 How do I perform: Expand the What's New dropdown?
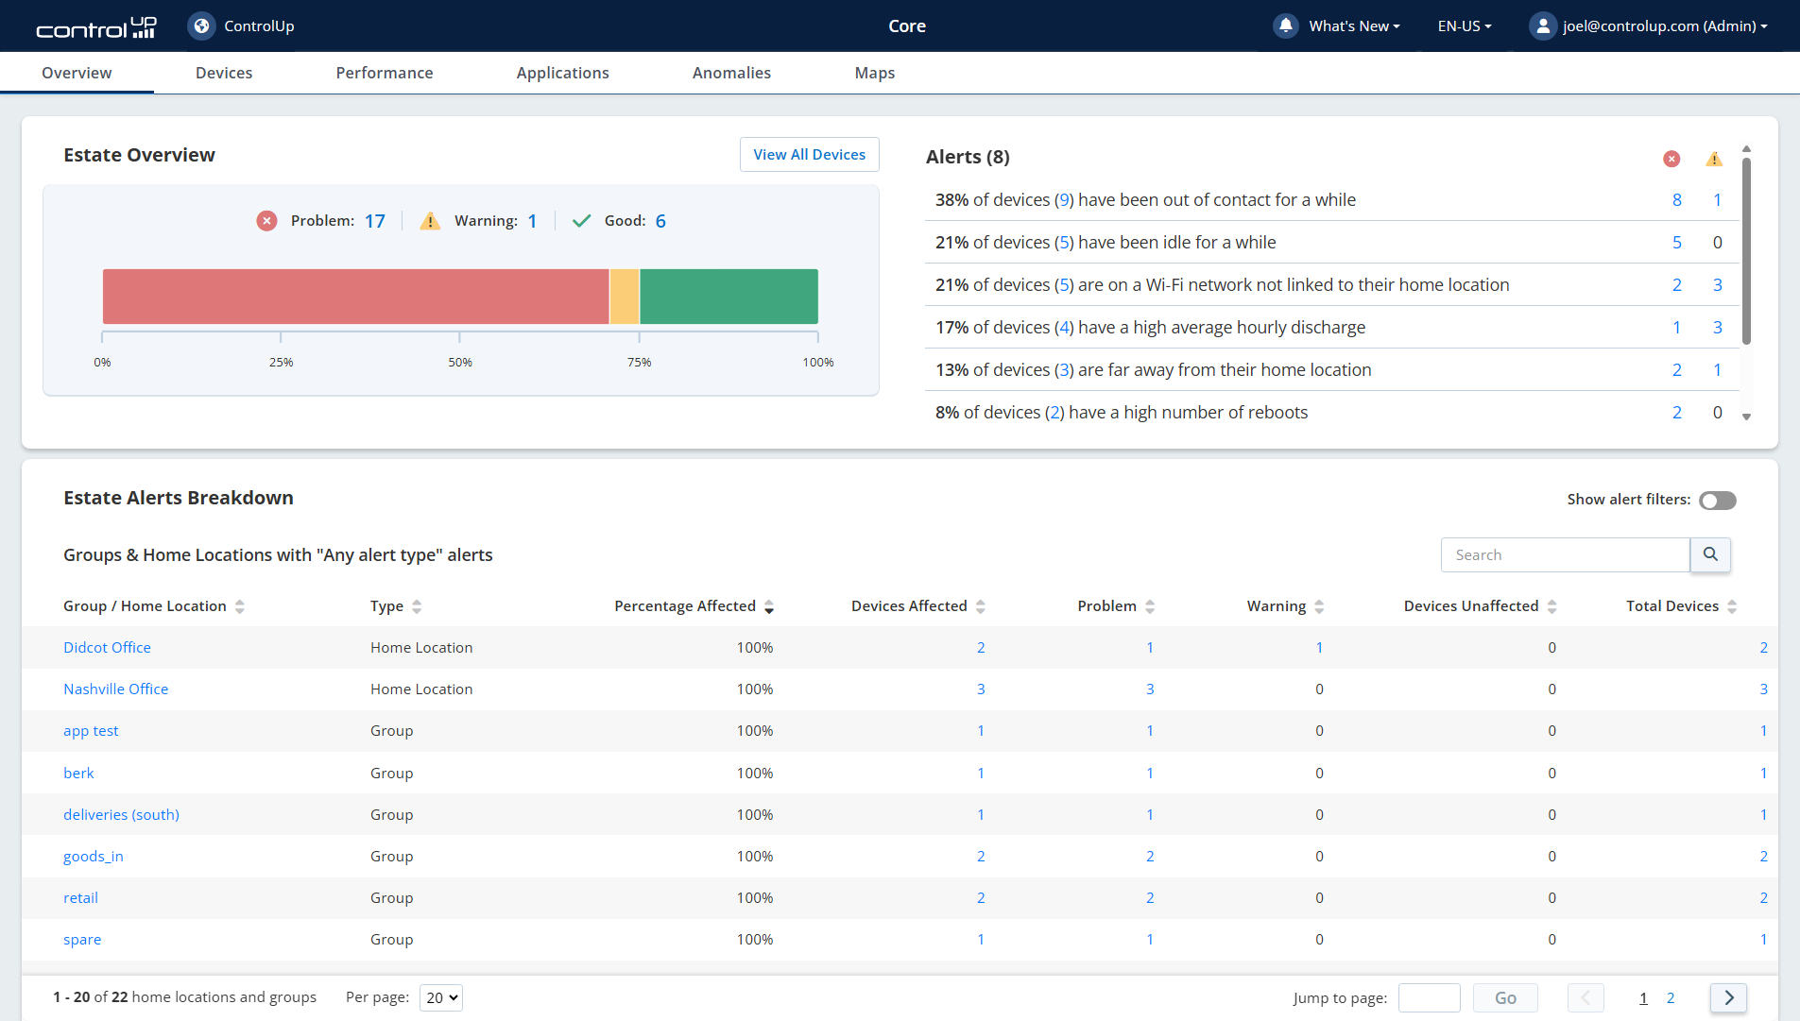[1353, 26]
